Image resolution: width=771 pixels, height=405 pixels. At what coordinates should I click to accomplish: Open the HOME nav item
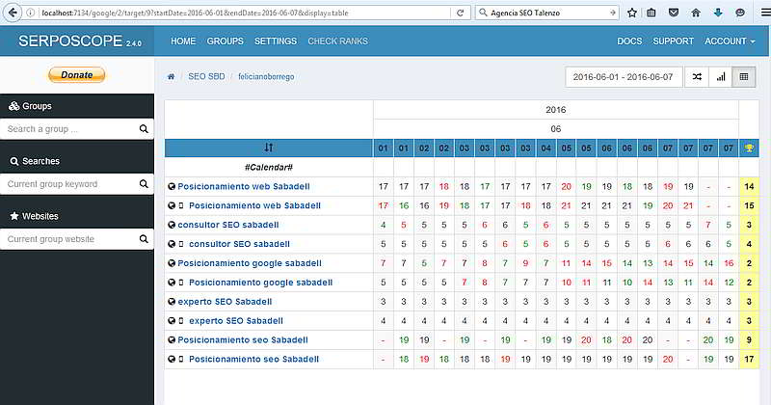183,41
